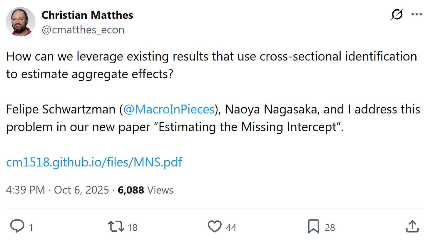Open the cm1518.github.io/files/MNS.pdf link
The width and height of the screenshot is (428, 241).
[x=94, y=162]
